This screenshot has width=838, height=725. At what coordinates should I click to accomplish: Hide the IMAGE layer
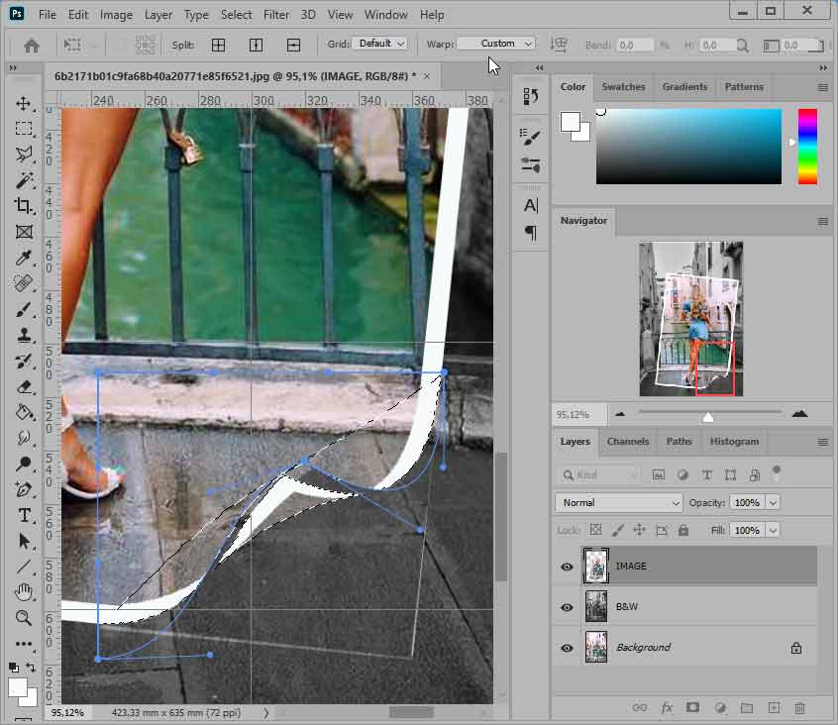[x=567, y=567]
